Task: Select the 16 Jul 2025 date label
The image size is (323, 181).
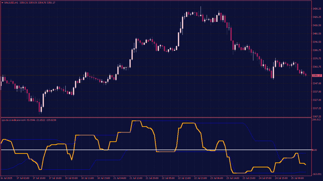Action: pos(6,178)
